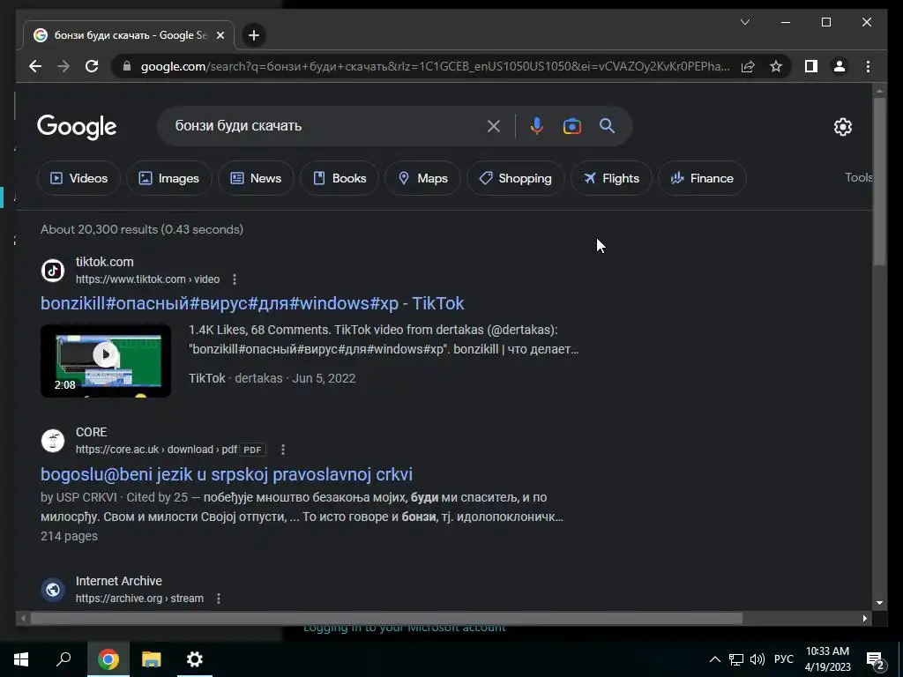Image resolution: width=903 pixels, height=677 pixels.
Task: Play the TikTok video thumbnail
Action: tap(106, 361)
